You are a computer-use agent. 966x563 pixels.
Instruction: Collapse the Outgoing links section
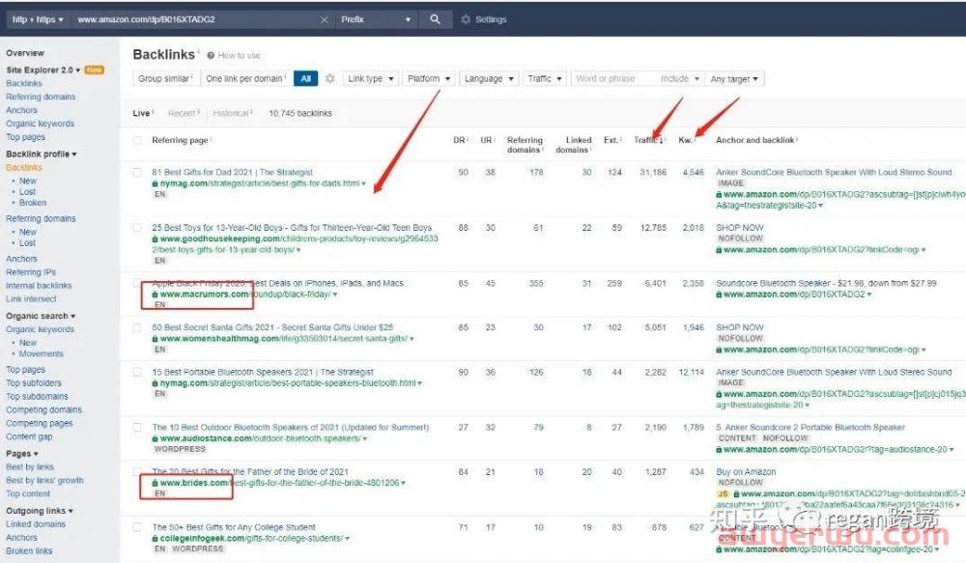pyautogui.click(x=40, y=511)
